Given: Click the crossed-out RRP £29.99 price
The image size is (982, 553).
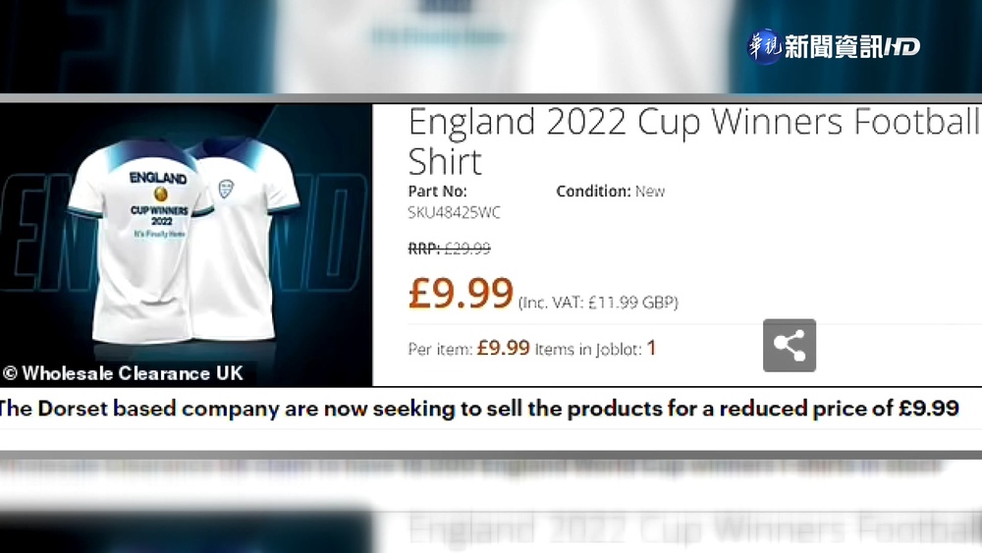Looking at the screenshot, I should 449,249.
